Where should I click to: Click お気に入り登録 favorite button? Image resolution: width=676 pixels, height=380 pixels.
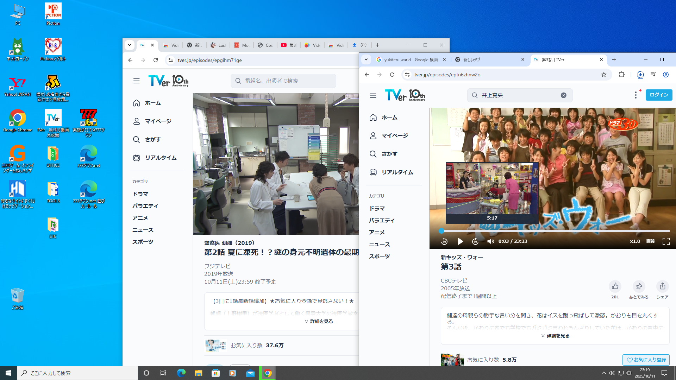(x=646, y=360)
